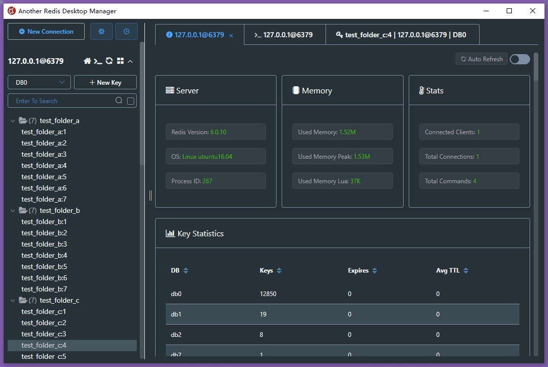Tick the exact-match checkbox beside the search field
The width and height of the screenshot is (548, 367).
[x=131, y=100]
